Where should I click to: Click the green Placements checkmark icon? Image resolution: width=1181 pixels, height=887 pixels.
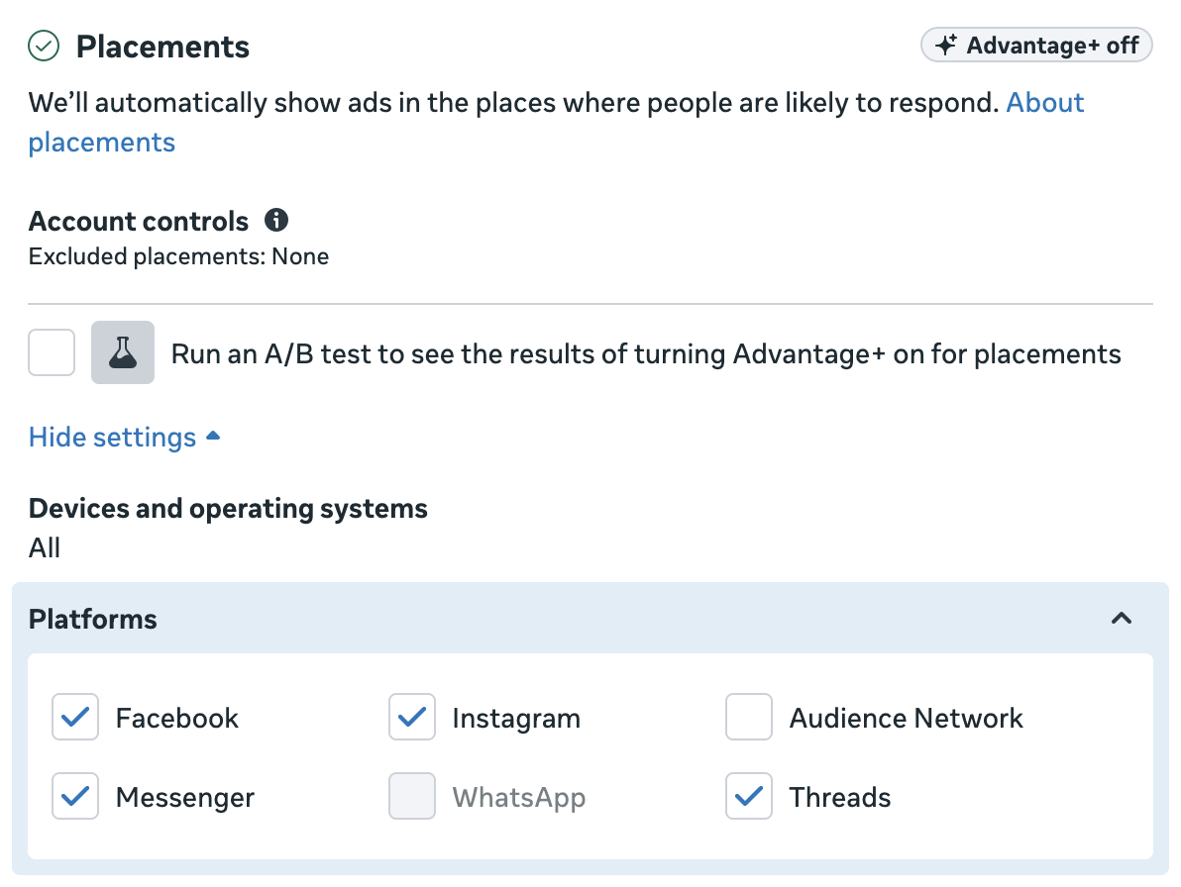[44, 46]
